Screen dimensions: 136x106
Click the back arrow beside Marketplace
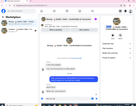click(3, 17)
